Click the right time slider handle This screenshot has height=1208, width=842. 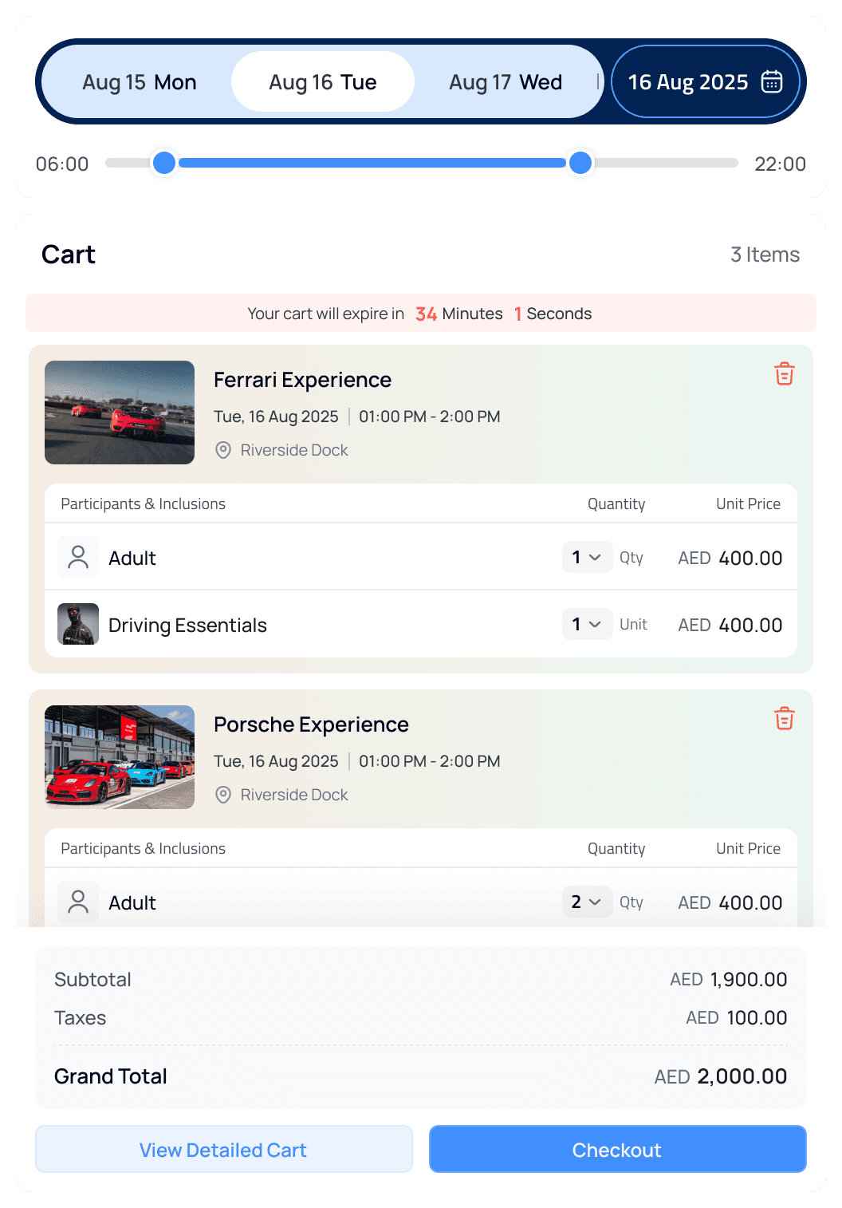[580, 163]
